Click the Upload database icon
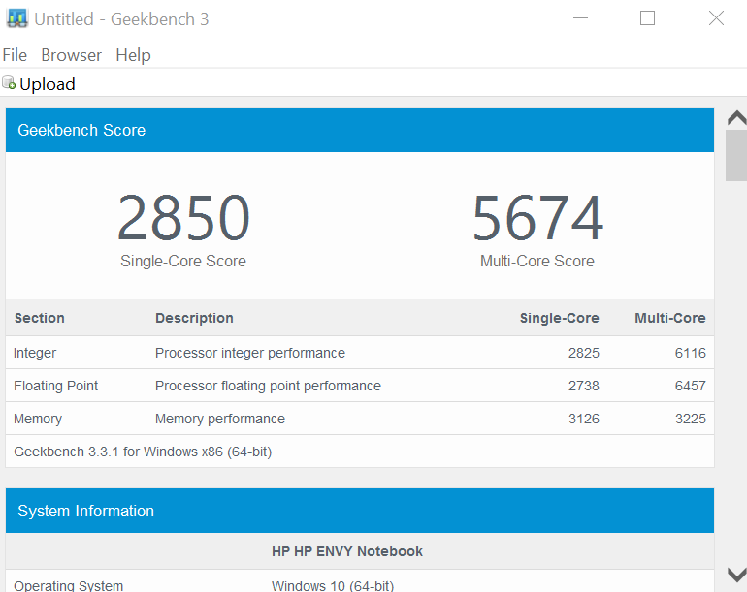The image size is (747, 592). click(x=9, y=82)
